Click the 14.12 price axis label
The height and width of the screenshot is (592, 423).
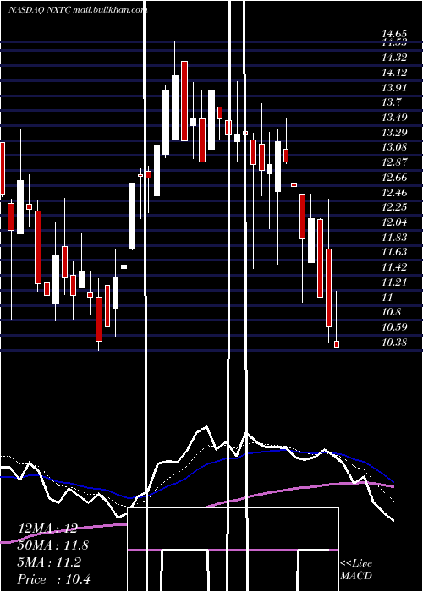[x=394, y=73]
